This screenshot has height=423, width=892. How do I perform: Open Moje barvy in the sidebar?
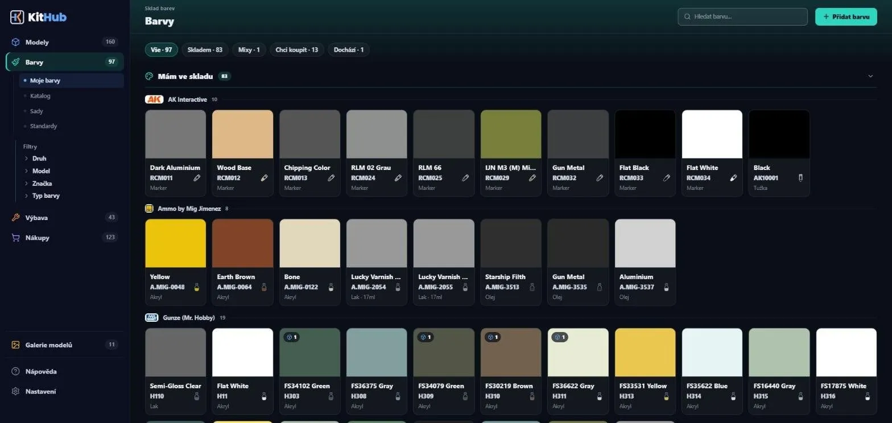pos(71,81)
